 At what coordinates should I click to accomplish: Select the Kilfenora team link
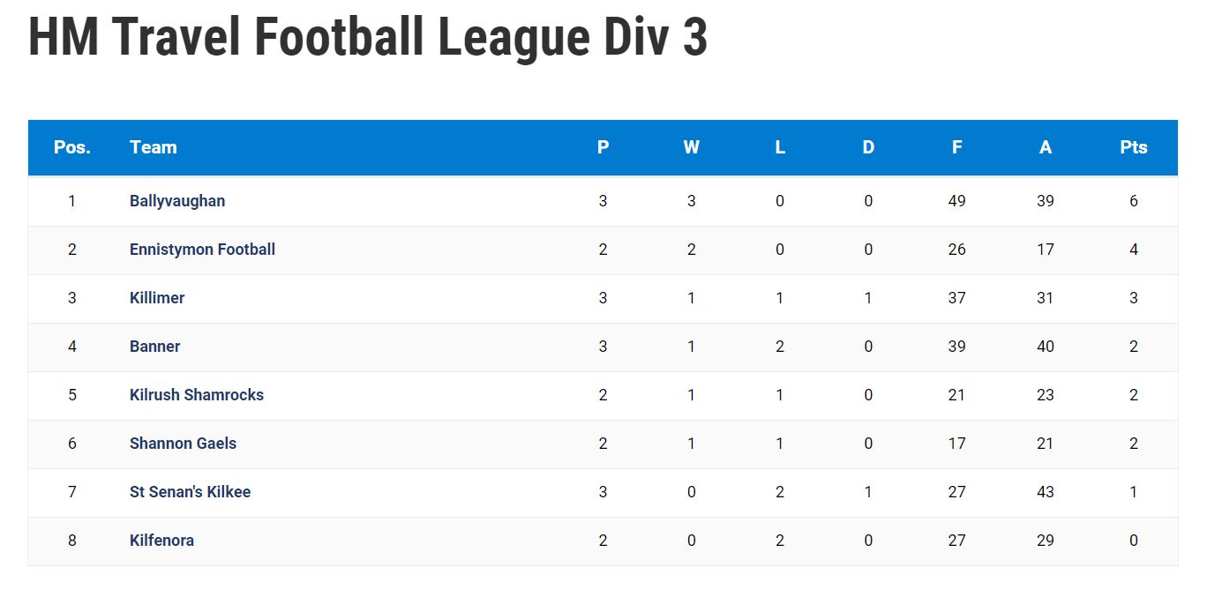click(x=161, y=541)
